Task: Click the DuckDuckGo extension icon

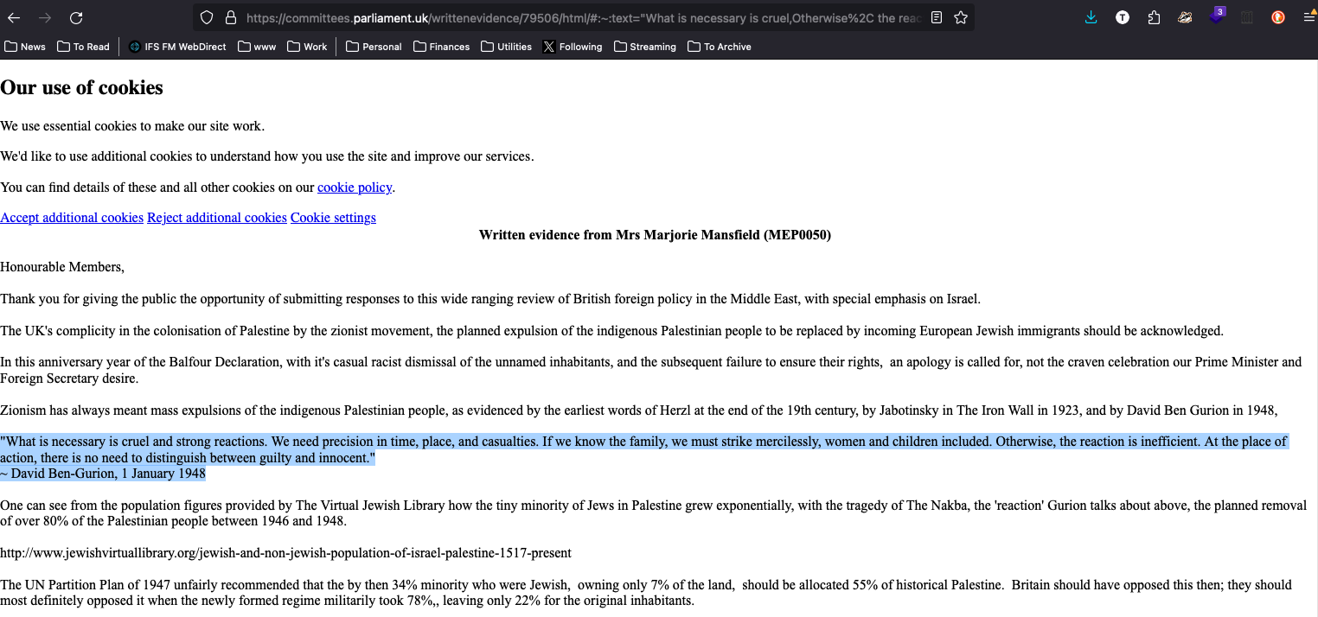Action: [x=1277, y=18]
